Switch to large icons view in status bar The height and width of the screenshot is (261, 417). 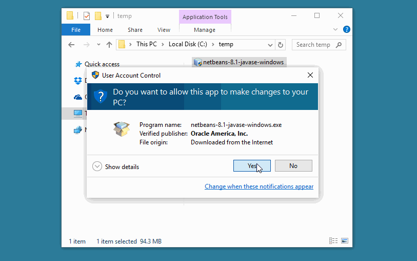345,241
